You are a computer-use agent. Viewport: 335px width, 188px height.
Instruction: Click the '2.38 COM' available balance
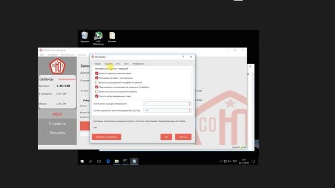coord(63,86)
